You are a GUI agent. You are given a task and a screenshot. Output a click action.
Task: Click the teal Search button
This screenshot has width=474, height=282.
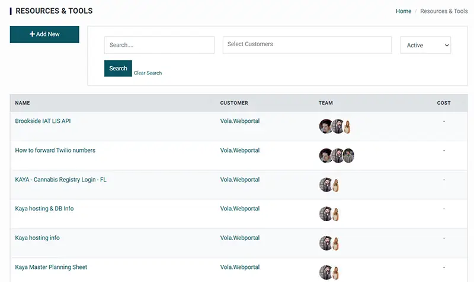click(x=118, y=69)
